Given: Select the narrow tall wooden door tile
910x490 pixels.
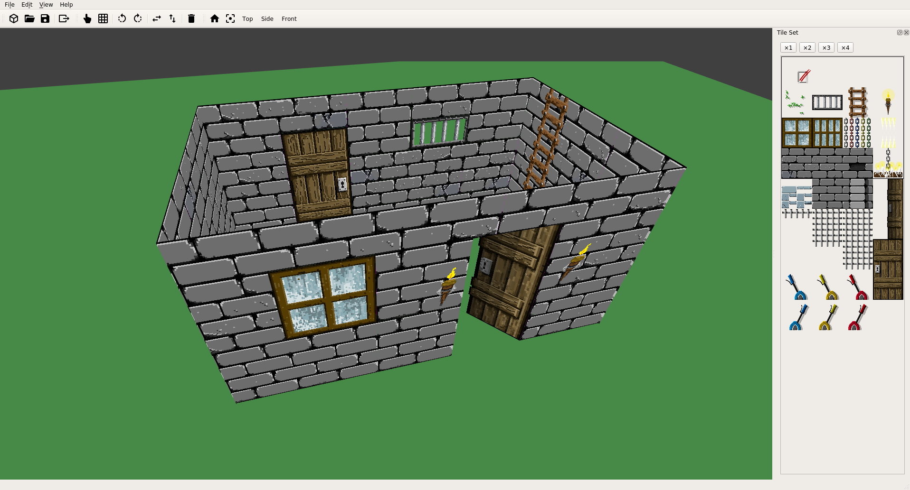Looking at the screenshot, I should [895, 209].
